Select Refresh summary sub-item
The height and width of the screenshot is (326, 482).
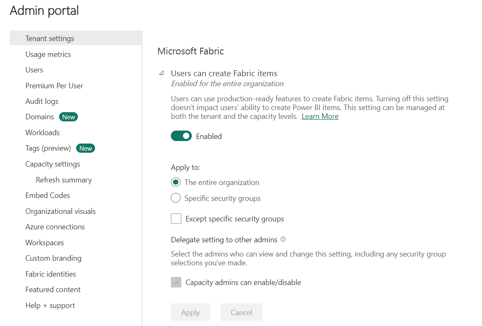[x=64, y=180]
